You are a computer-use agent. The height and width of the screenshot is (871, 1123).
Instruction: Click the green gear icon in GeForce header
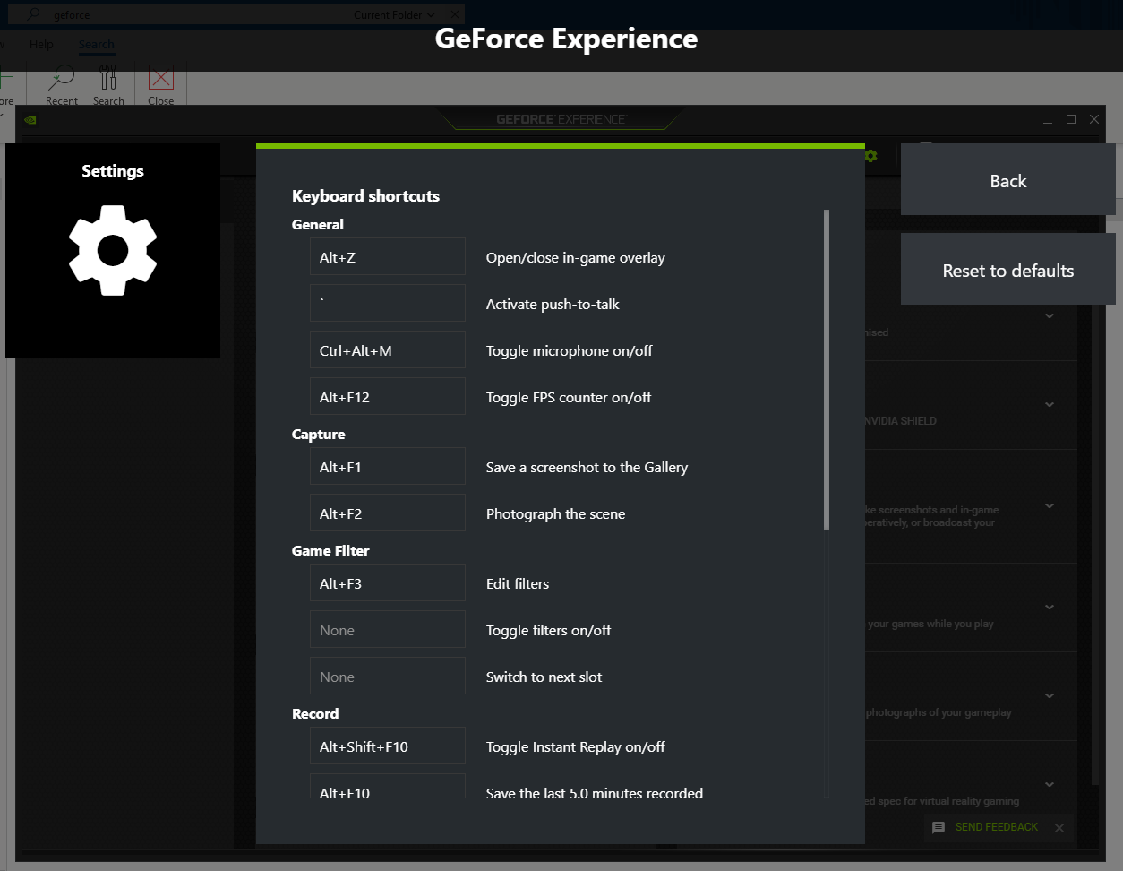(x=870, y=156)
